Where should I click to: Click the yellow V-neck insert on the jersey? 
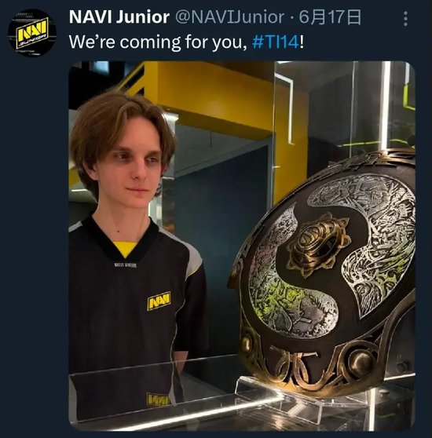click(125, 248)
